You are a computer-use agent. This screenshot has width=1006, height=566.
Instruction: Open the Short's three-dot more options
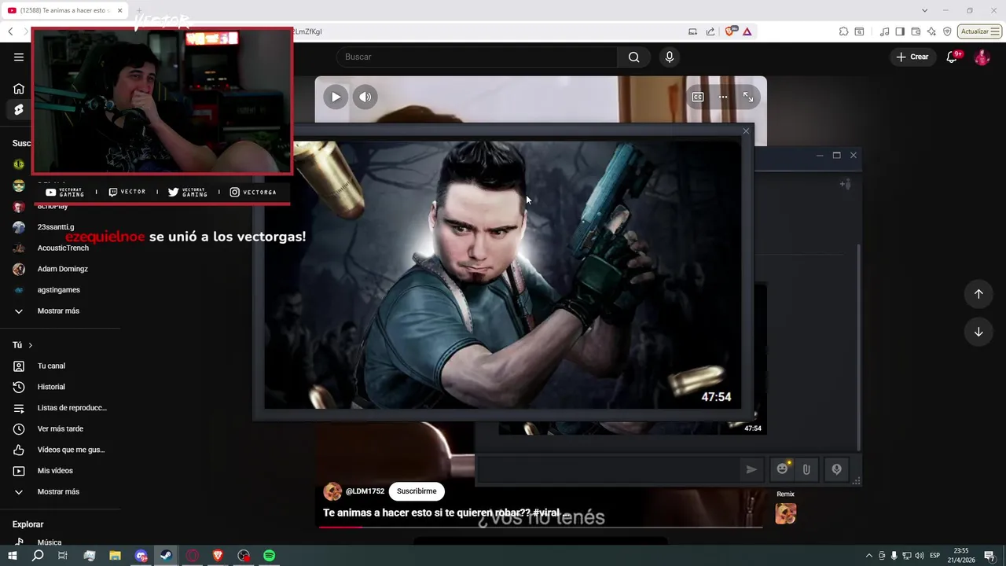point(723,97)
